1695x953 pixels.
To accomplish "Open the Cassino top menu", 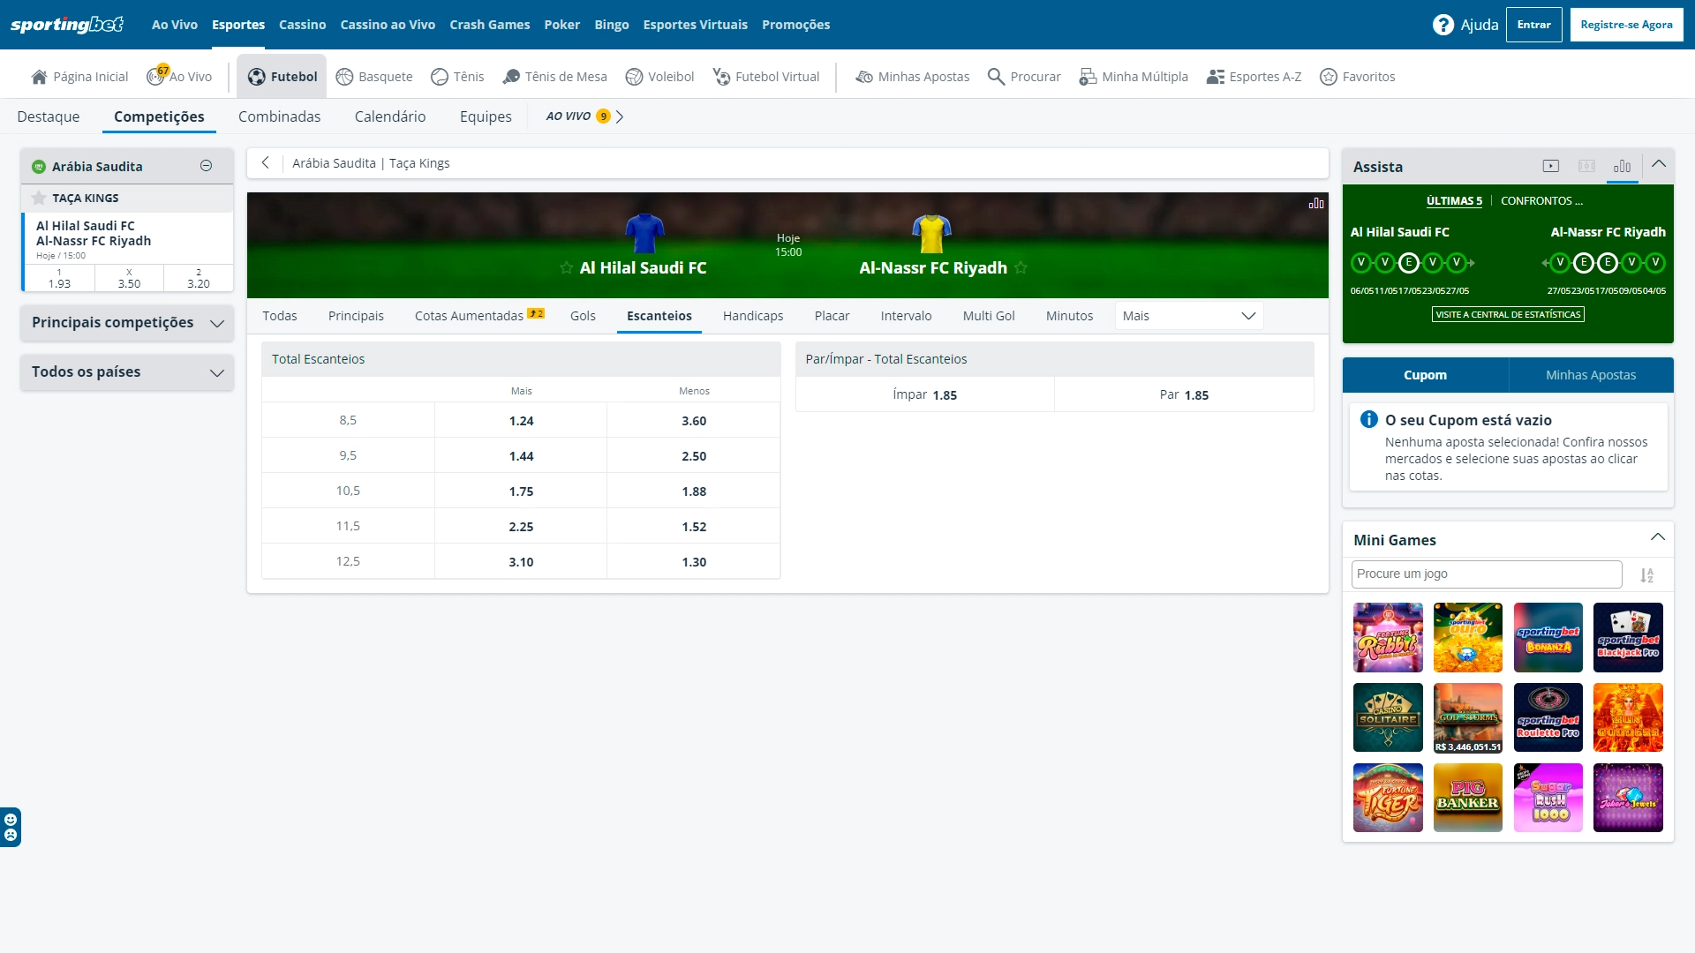I will pyautogui.click(x=302, y=25).
